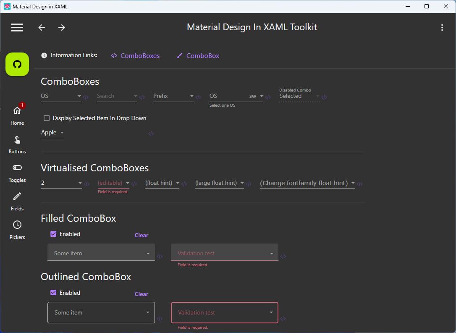Show XAML code for Prefix combo box

(x=198, y=97)
